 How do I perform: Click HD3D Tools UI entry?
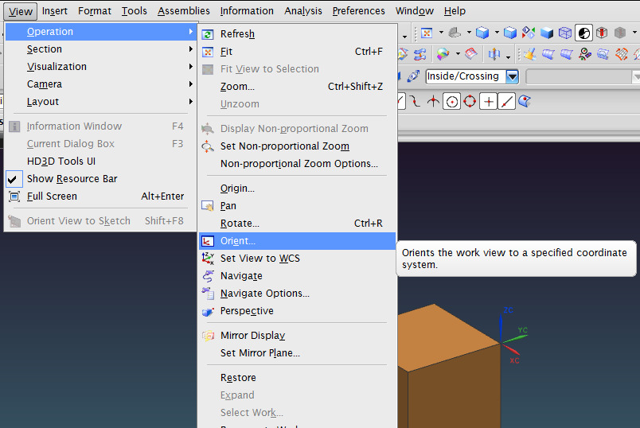pyautogui.click(x=61, y=161)
